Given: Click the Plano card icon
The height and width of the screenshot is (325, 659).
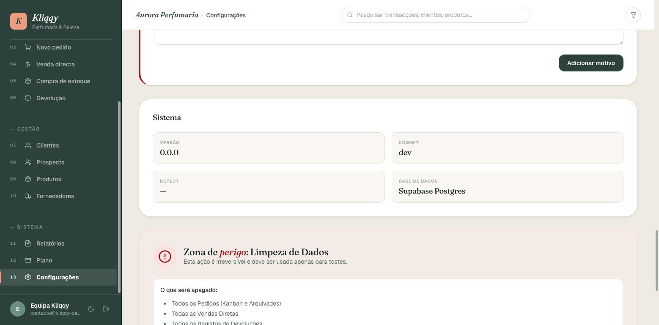Looking at the screenshot, I should pyautogui.click(x=28, y=260).
